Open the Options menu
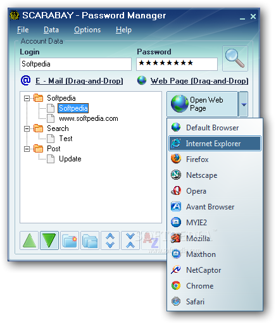 pyautogui.click(x=87, y=30)
